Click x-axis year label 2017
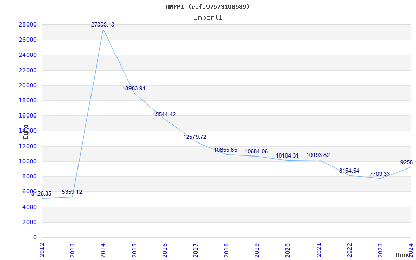Image resolution: width=416 pixels, height=260 pixels. (x=196, y=251)
